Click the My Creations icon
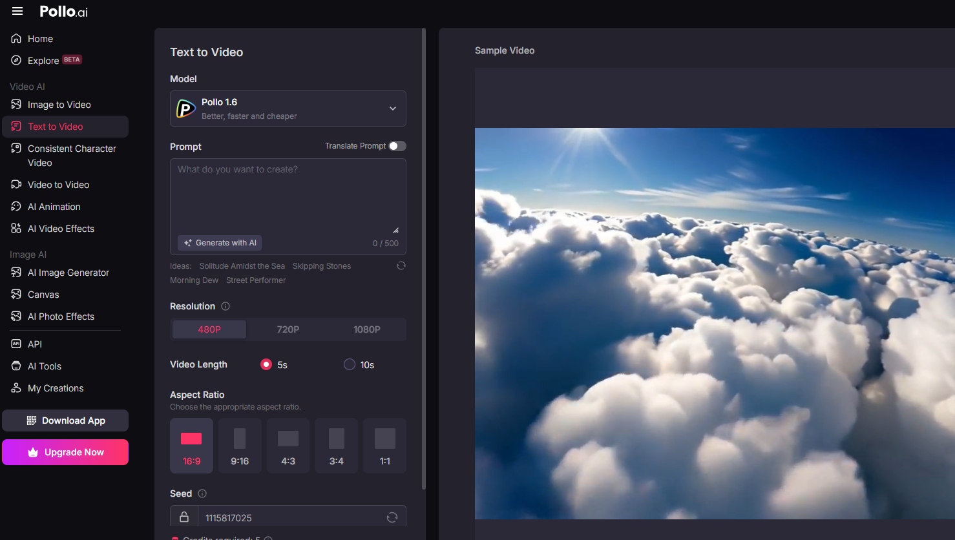 (16, 388)
